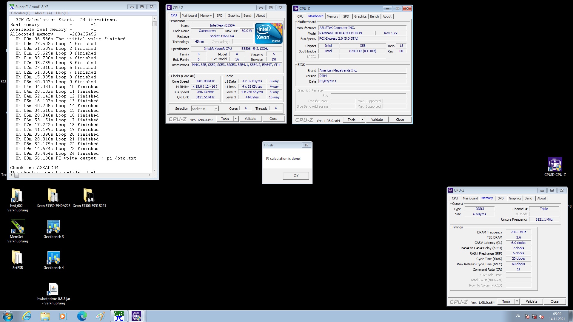
Task: Open the CPUID CPU-Z desktop shortcut
Action: (555, 164)
